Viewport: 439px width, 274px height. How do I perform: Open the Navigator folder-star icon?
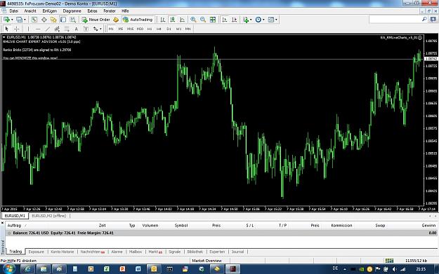click(53, 20)
